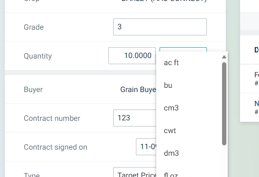
Task: Select the 'ac ft' unit option
Action: click(188, 63)
